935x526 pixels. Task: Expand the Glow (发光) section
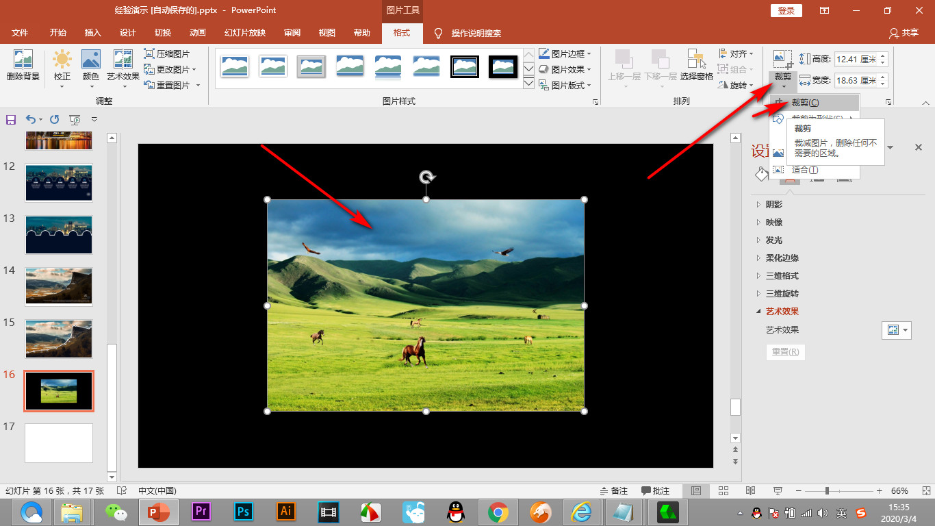coord(774,240)
